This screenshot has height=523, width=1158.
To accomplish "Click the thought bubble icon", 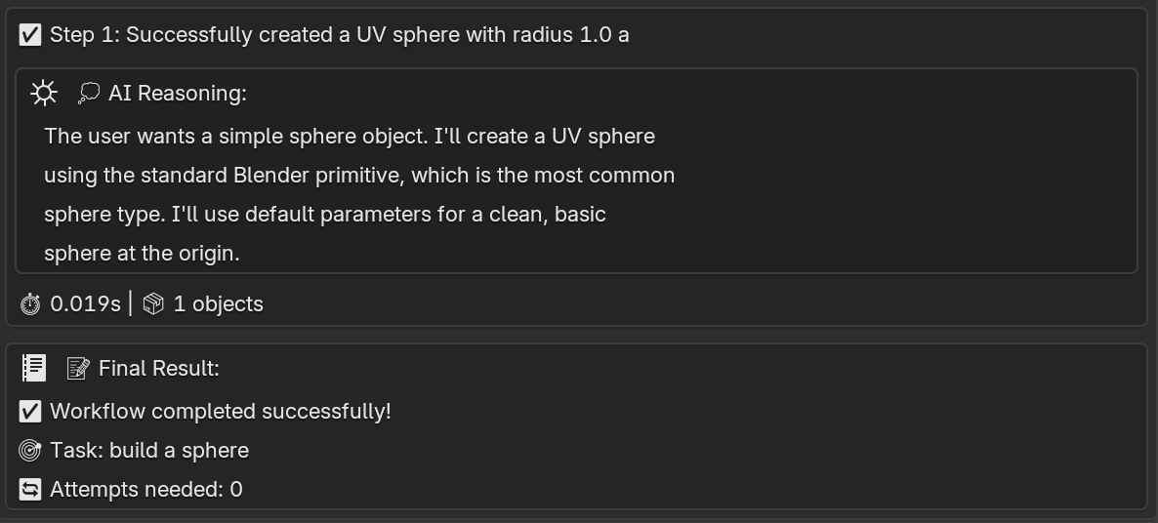I will [89, 94].
